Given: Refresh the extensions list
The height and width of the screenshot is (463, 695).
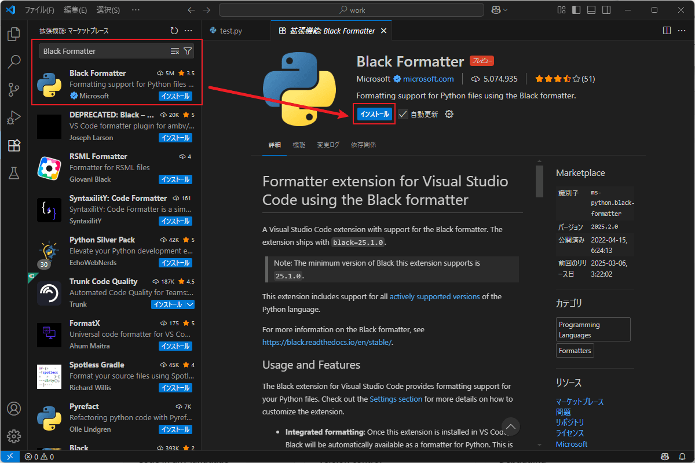Looking at the screenshot, I should [174, 30].
